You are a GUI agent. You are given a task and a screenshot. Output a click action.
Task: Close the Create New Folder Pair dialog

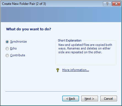tap(116, 4)
